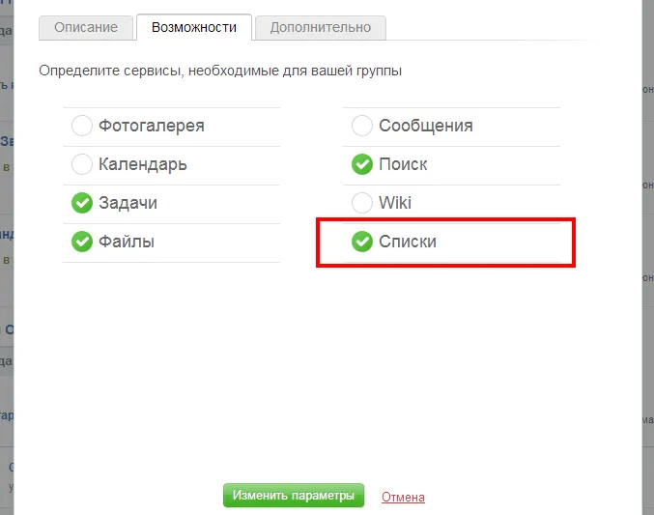
Task: Click the green checkmark icon beside Задачи
Action: [x=82, y=203]
